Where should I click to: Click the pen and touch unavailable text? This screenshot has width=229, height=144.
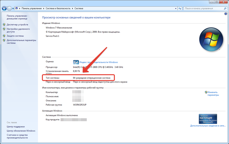[100, 82]
